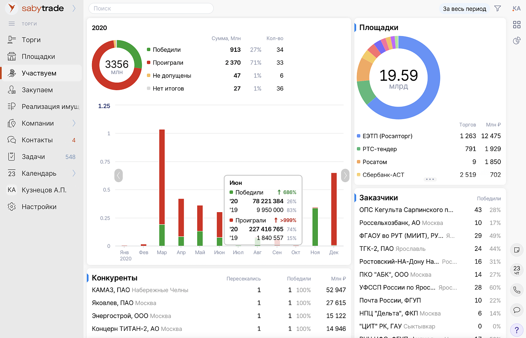The height and width of the screenshot is (338, 526).
Task: Open the sticky note icon on right rail
Action: coord(517,250)
